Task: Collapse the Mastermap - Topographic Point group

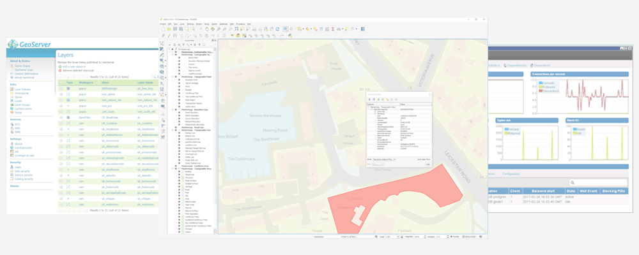Action: (x=172, y=76)
